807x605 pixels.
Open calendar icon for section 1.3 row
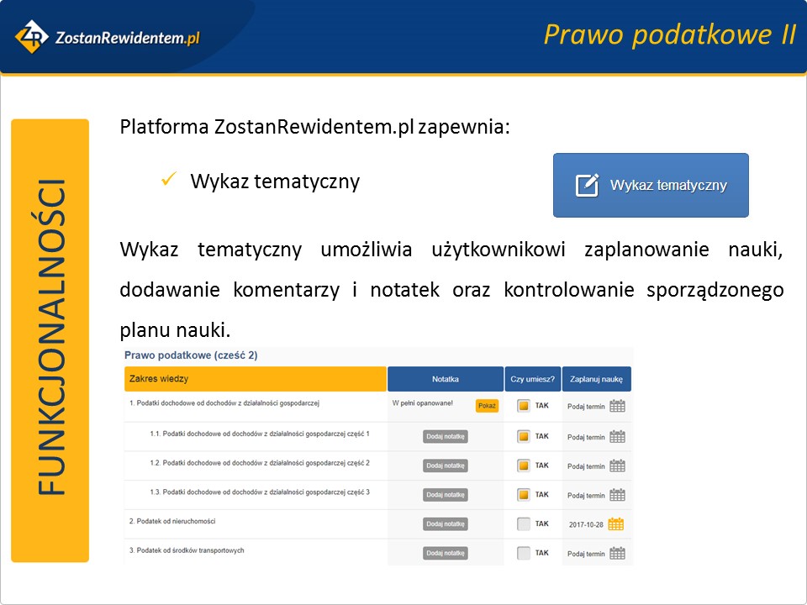(x=617, y=495)
